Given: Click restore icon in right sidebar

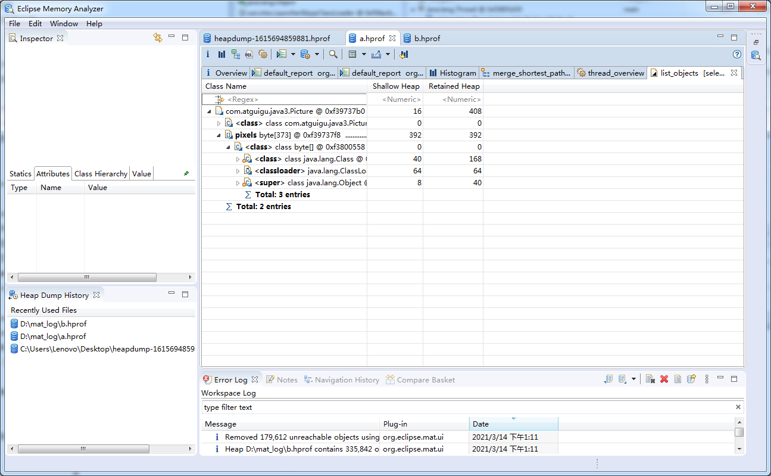Looking at the screenshot, I should click(x=756, y=42).
